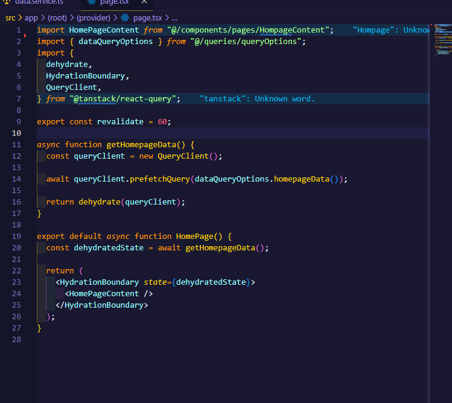Click dehydratedState constant on line 20
The width and height of the screenshot is (452, 403).
click(x=109, y=248)
